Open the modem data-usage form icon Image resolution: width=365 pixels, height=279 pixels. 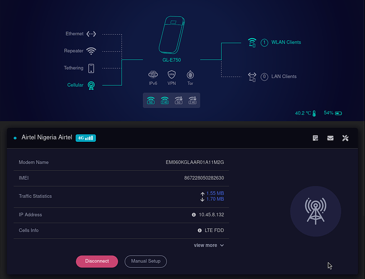pos(315,138)
